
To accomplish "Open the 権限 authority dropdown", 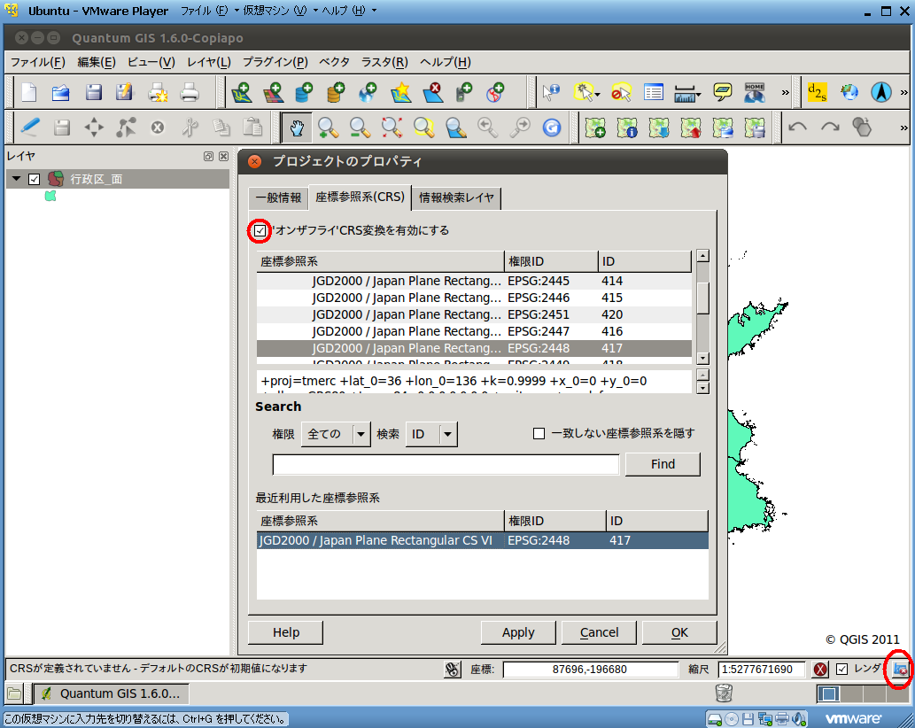I will tap(336, 434).
